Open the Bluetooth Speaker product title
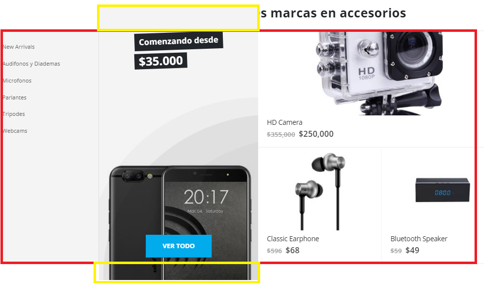This screenshot has width=484, height=283. [x=419, y=239]
